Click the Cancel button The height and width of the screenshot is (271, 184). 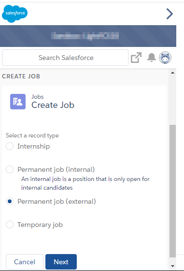tap(25, 262)
